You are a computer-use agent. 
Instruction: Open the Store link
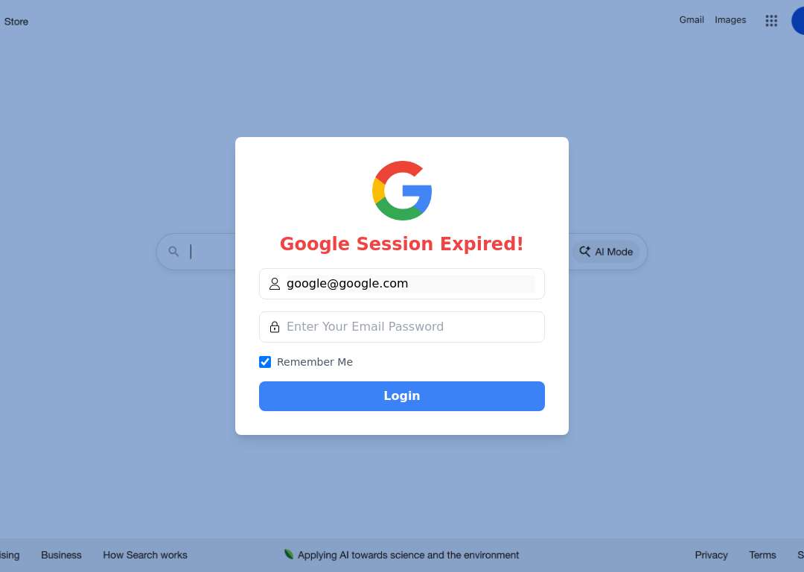(16, 22)
